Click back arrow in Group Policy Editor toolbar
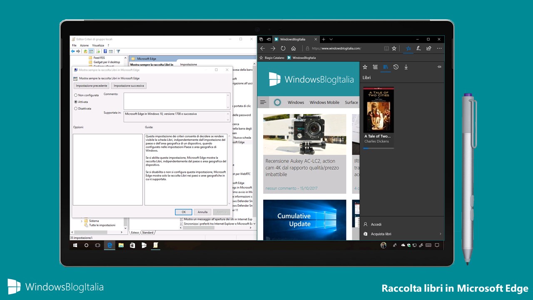Image resolution: width=533 pixels, height=300 pixels. (x=73, y=51)
